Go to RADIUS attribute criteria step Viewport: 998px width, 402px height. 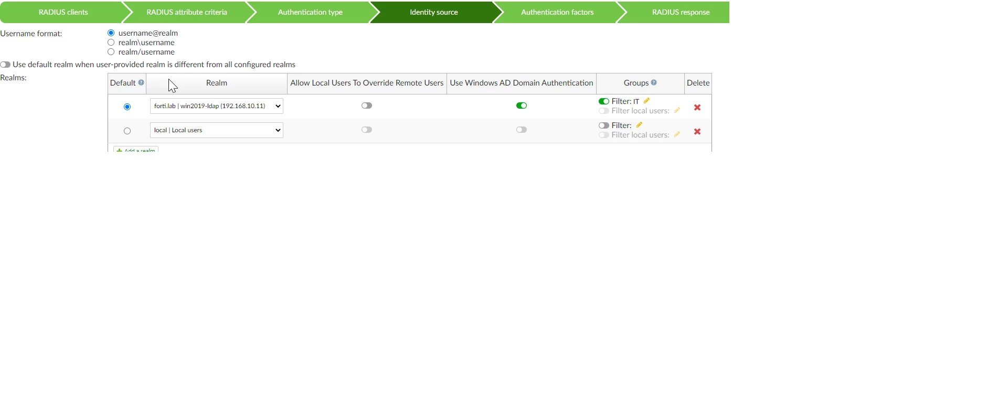click(187, 12)
